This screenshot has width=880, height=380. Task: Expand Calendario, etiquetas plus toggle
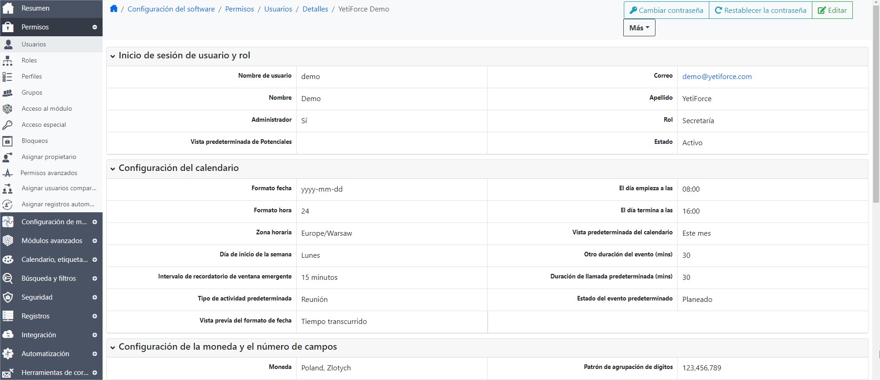(x=95, y=260)
